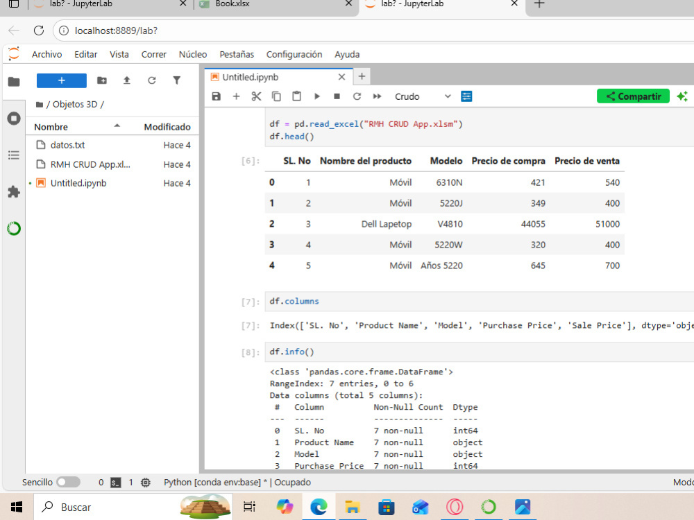Save the notebook with disk icon
694x520 pixels.
tap(216, 96)
